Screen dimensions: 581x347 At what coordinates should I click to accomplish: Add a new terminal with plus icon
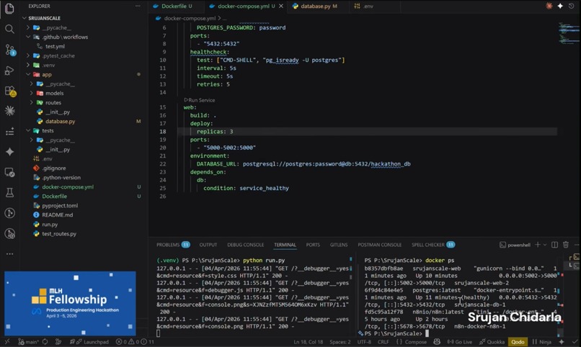[537, 245]
